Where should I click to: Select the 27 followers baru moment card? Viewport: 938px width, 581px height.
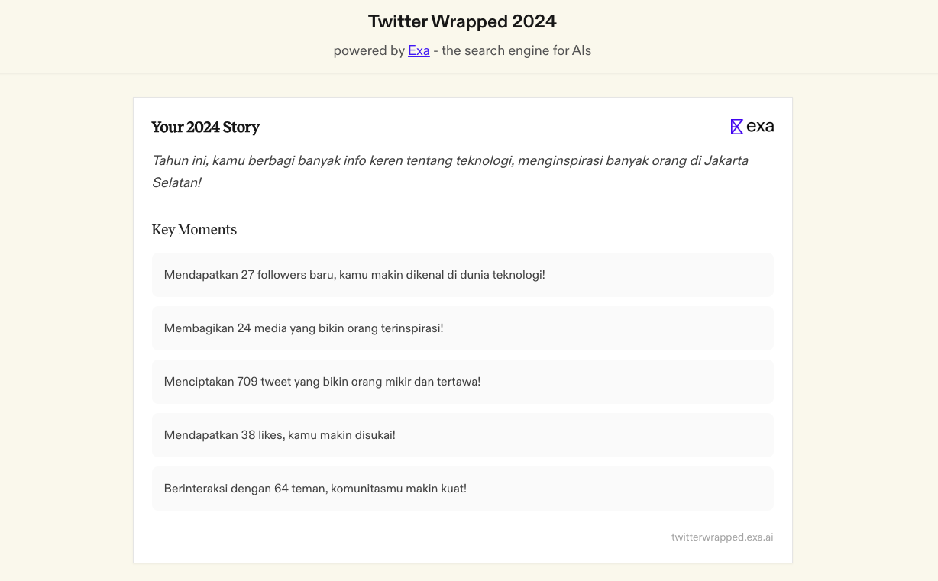click(462, 274)
